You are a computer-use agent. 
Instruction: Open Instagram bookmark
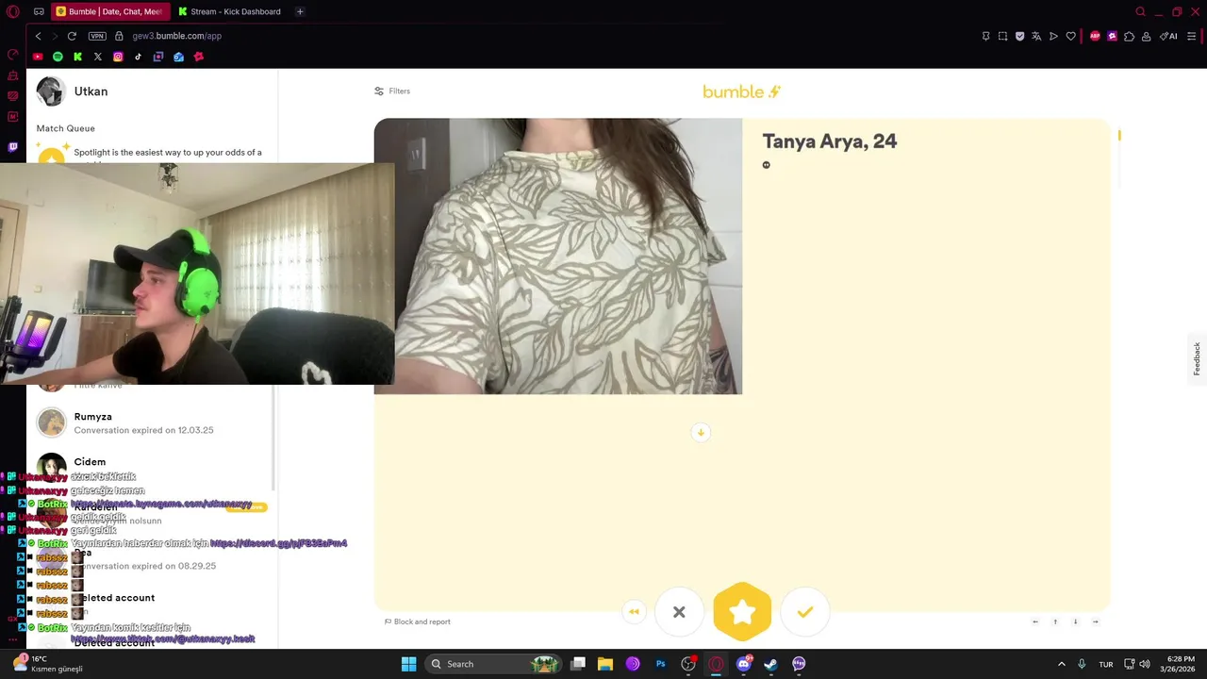coord(118,57)
